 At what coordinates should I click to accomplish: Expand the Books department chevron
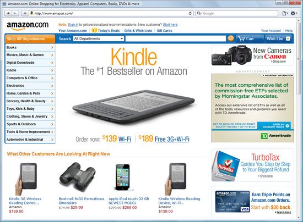coord(52,47)
